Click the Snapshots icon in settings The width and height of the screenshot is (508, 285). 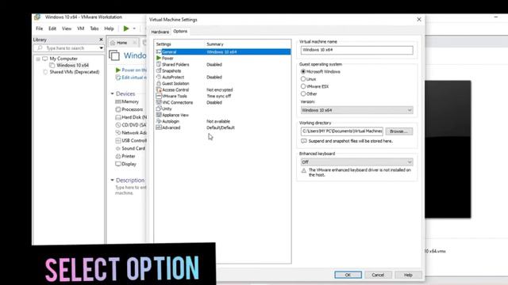(x=159, y=70)
